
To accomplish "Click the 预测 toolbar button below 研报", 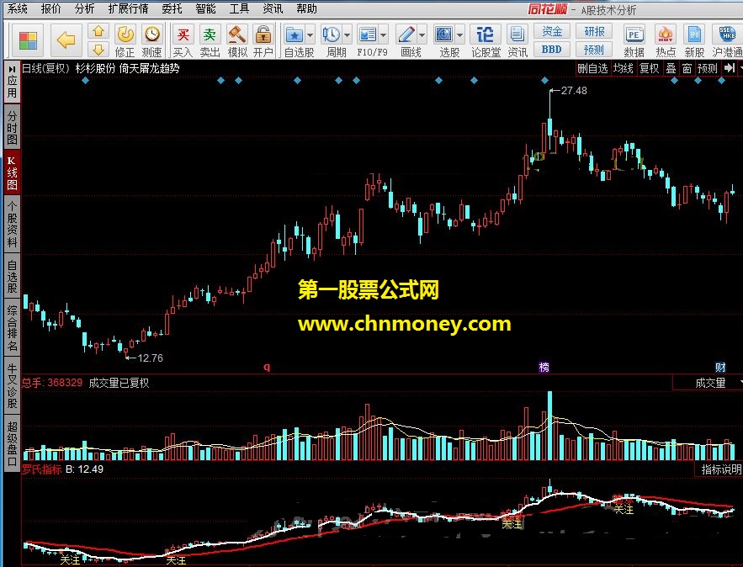I will [x=594, y=50].
